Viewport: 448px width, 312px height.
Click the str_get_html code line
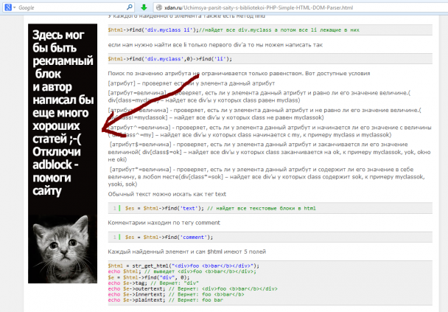(183, 266)
